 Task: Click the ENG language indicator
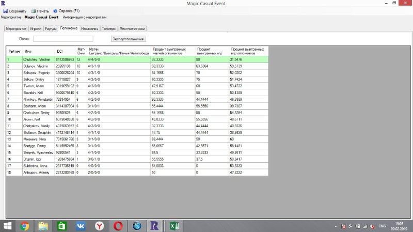pyautogui.click(x=382, y=226)
